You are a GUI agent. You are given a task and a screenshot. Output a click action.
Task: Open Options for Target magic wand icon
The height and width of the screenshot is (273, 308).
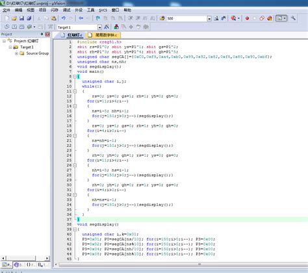coord(107,27)
